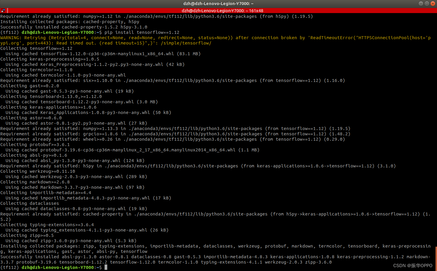The image size is (437, 271).
Task: Click 'Collecting typing-extensions>=3.6.4' line
Action: coord(47,225)
